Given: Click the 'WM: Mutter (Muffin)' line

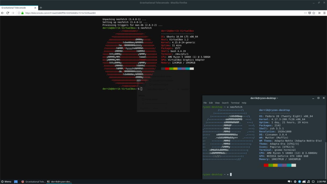Looking at the screenshot, I should pyautogui.click(x=274, y=138).
